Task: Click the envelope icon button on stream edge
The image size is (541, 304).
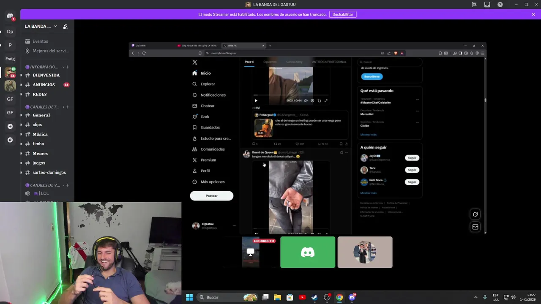Action: [475, 227]
